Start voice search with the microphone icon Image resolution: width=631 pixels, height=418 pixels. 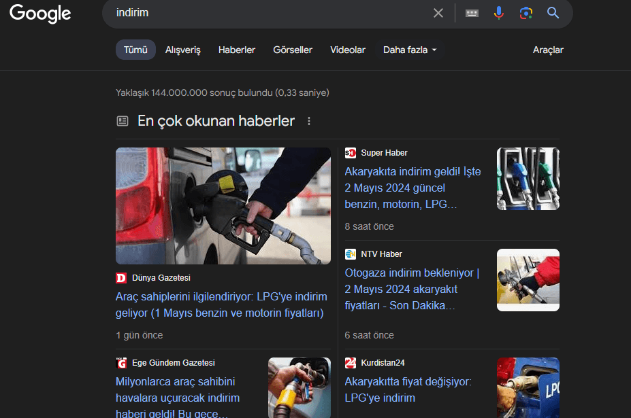(x=498, y=13)
